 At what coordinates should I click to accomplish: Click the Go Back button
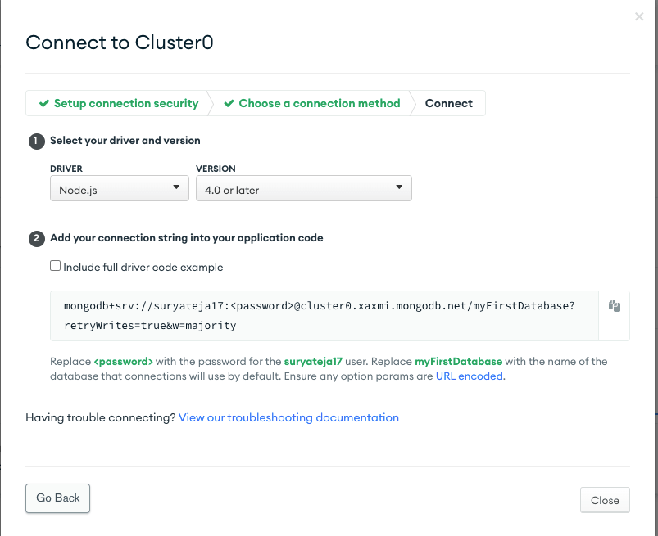tap(58, 498)
